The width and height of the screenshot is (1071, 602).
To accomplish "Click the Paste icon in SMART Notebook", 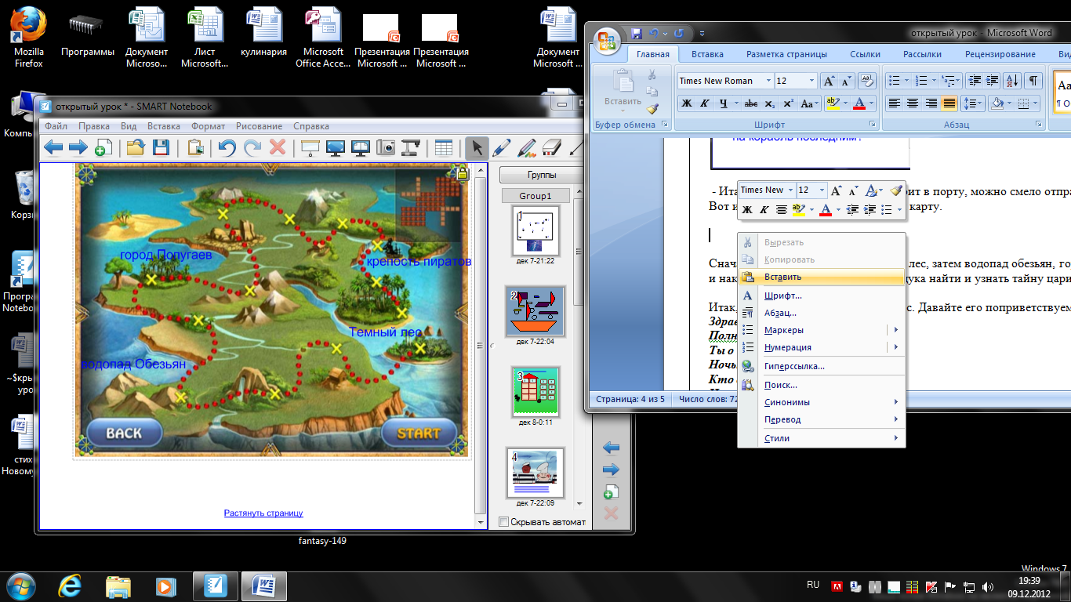I will pos(195,147).
